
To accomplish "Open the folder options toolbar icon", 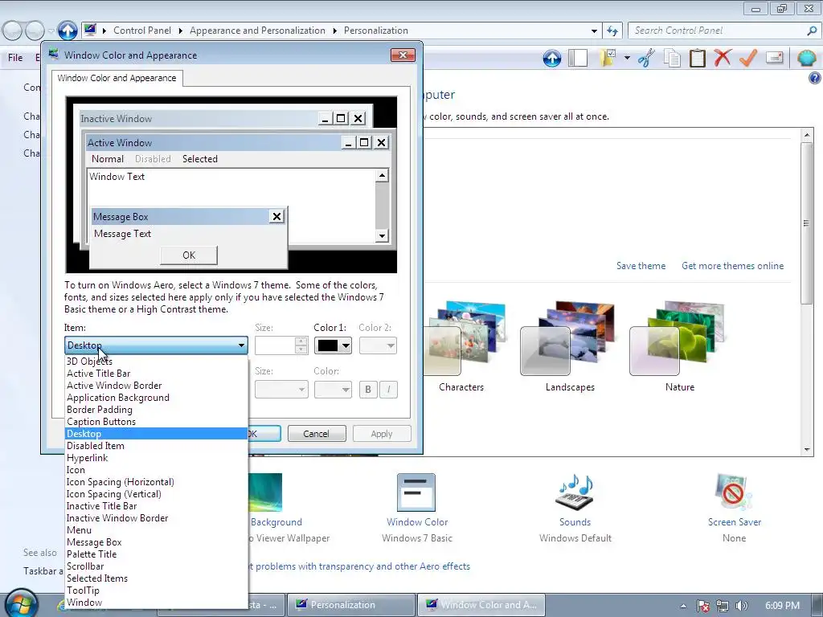I will coord(608,58).
